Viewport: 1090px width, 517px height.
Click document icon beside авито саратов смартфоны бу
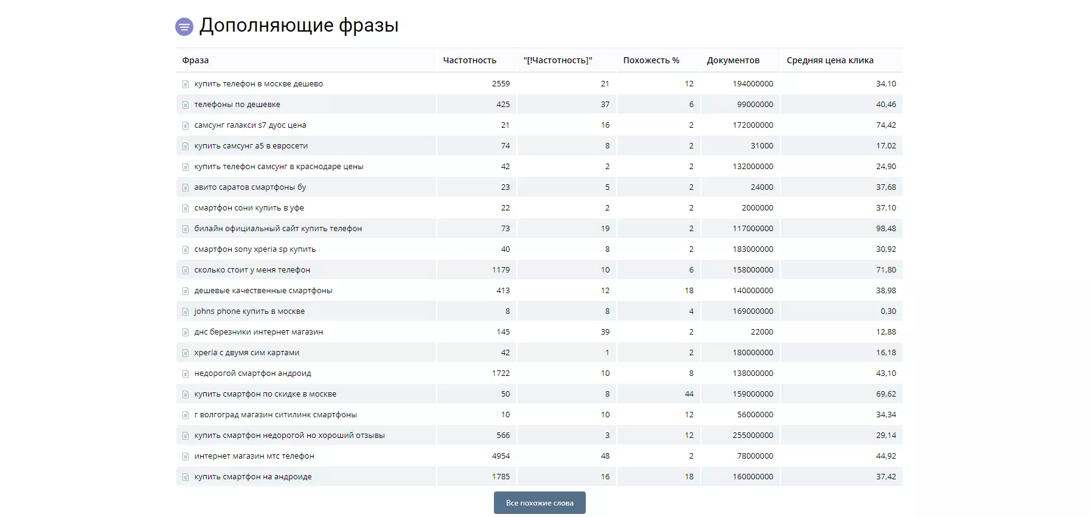186,187
